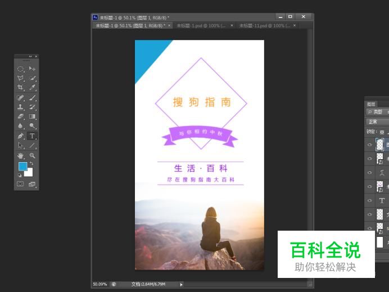The height and width of the screenshot is (292, 389).
Task: Select the Eyedropper tool
Action: pyautogui.click(x=32, y=87)
